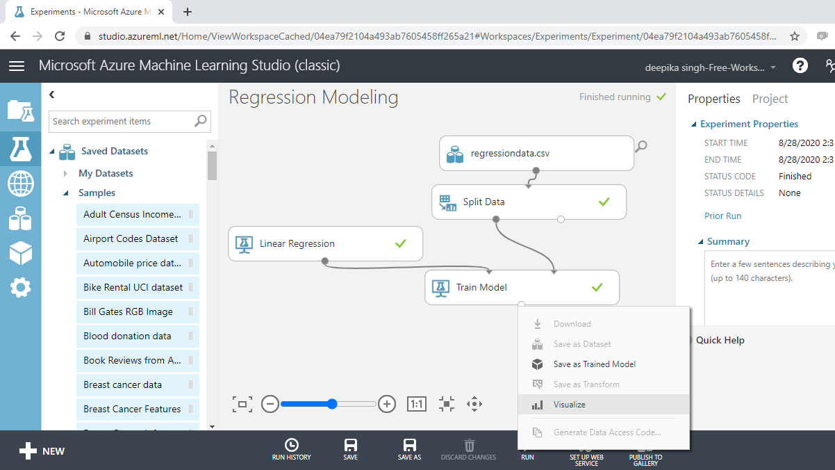Viewport: 835px width, 470px height.
Task: Click into the Summary description text box
Action: tap(770, 289)
